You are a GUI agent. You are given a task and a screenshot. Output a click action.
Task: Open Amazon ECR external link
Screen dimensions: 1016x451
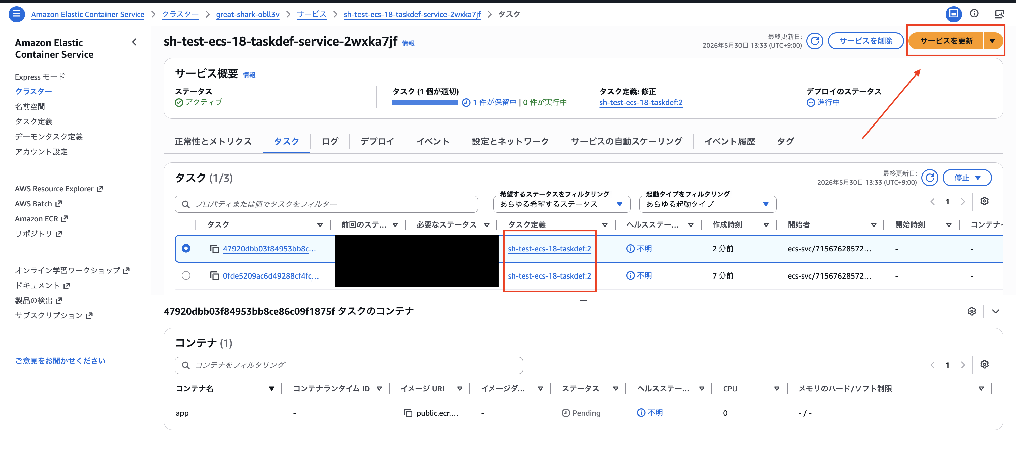[x=41, y=218]
